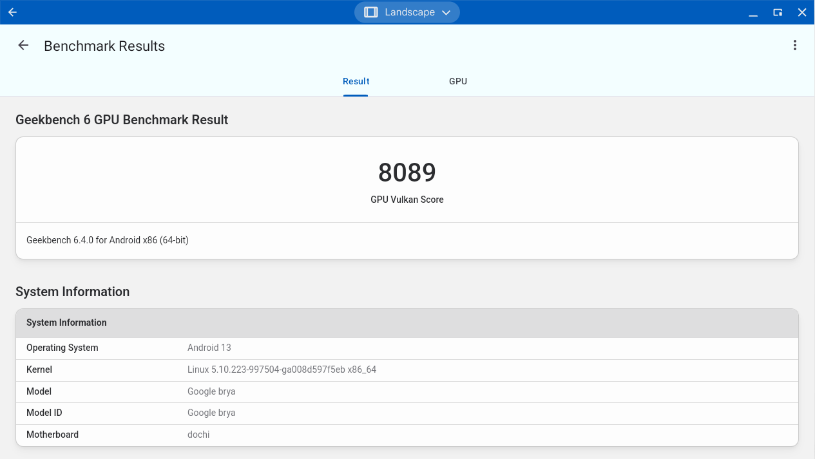815x459 pixels.
Task: Click the GPU Vulkan Score label
Action: pyautogui.click(x=407, y=200)
